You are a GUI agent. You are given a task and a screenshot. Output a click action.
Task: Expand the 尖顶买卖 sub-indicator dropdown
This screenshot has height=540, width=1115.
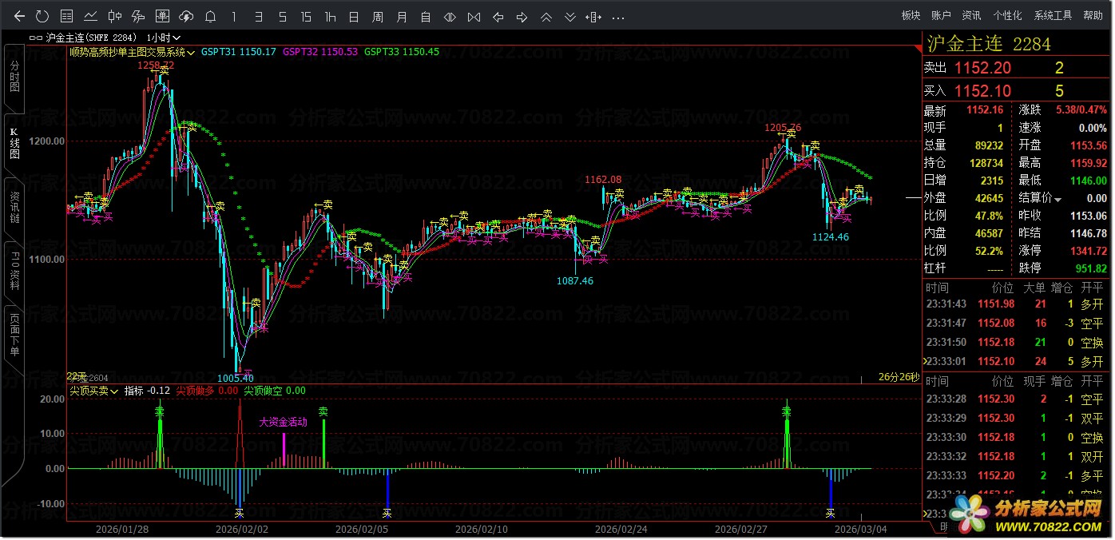[115, 391]
